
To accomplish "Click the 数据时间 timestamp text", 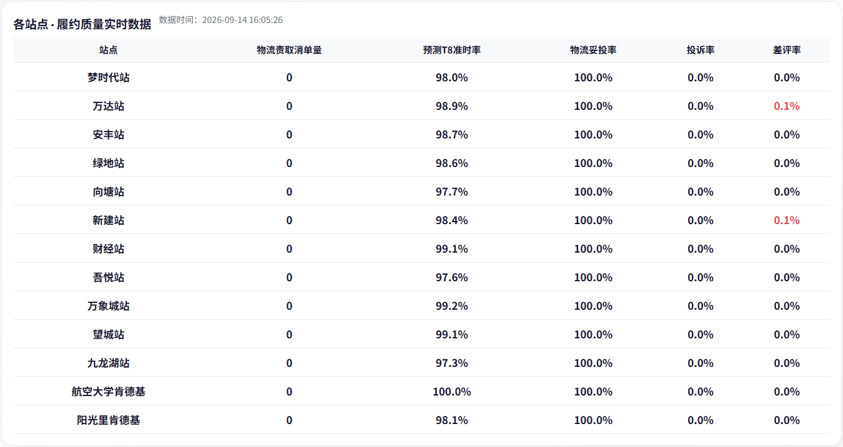I will pyautogui.click(x=221, y=20).
